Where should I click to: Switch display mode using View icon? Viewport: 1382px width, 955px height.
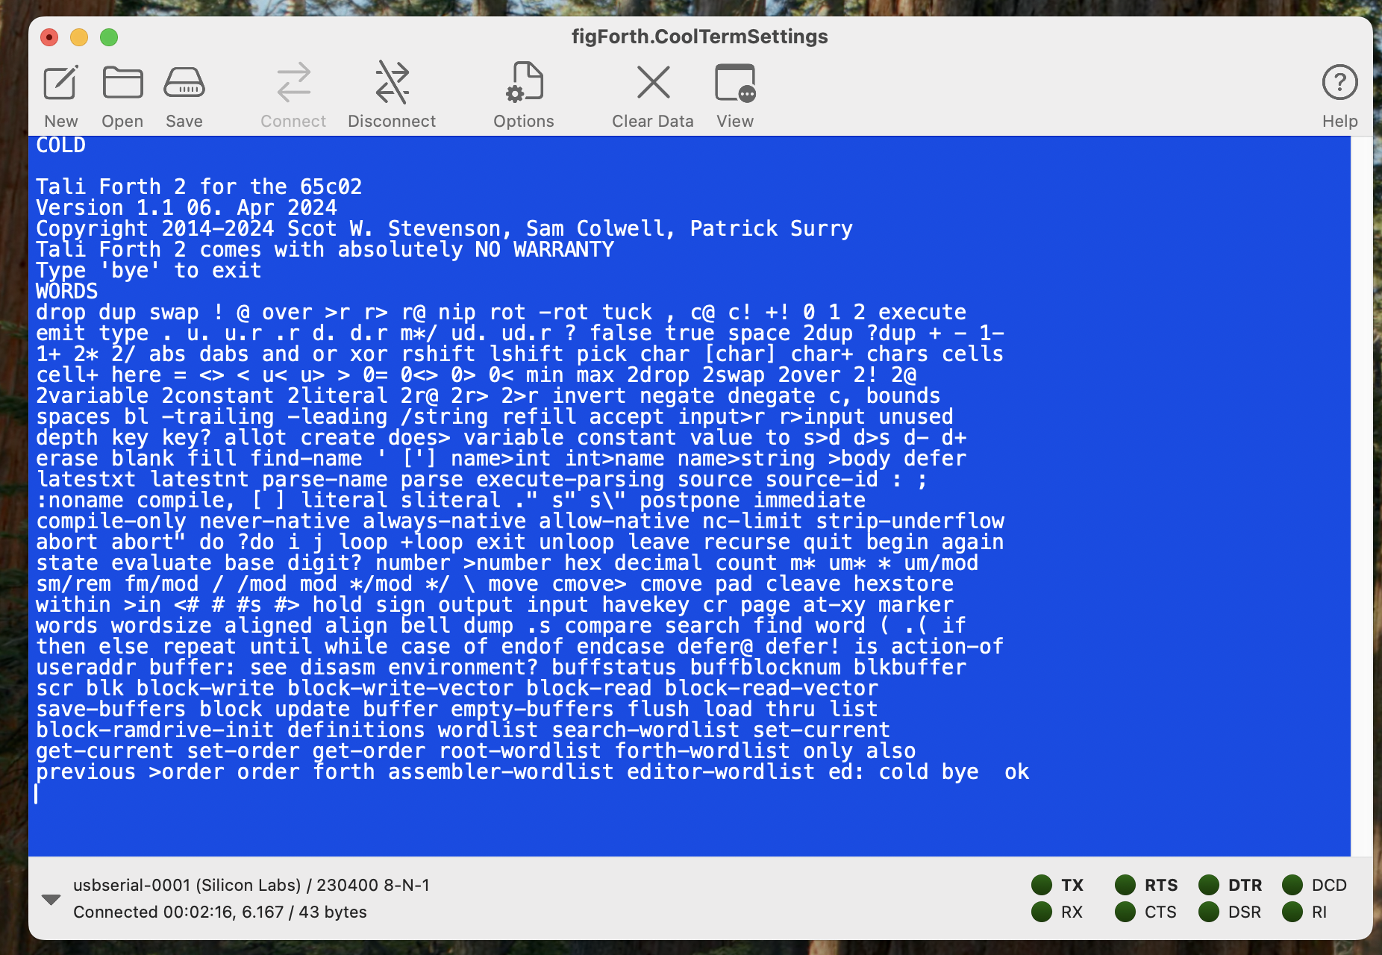[x=735, y=83]
